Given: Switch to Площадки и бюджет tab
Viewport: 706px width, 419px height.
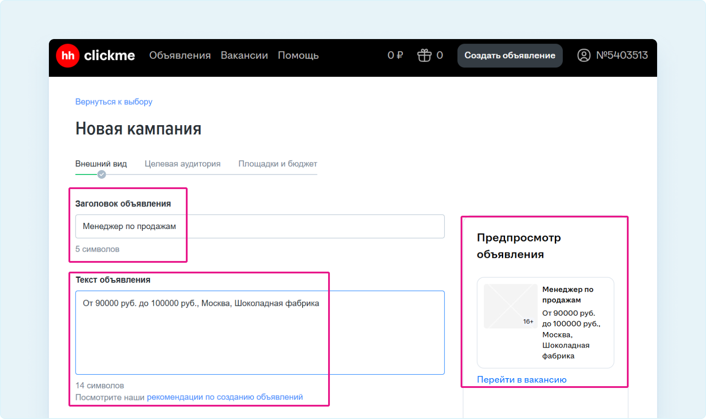Looking at the screenshot, I should 278,164.
